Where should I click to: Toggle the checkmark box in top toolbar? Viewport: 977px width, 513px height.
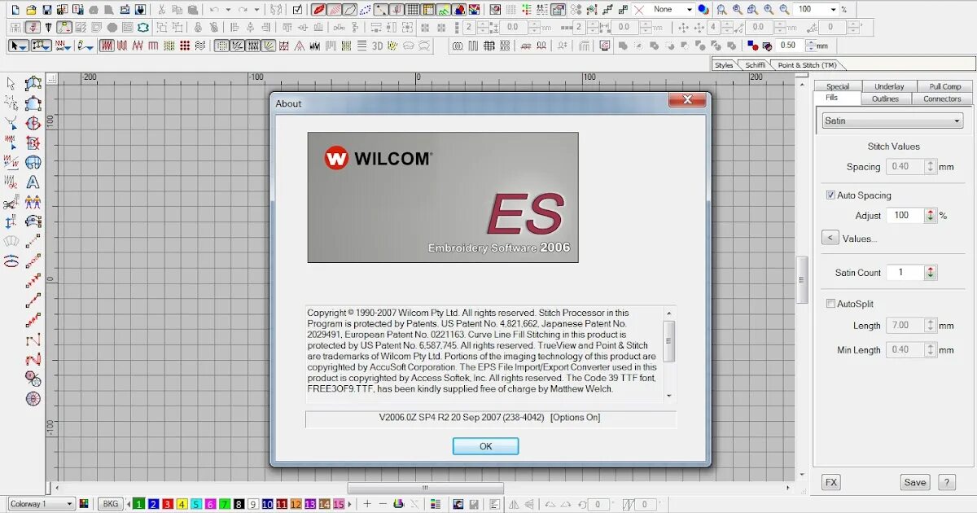[x=297, y=10]
